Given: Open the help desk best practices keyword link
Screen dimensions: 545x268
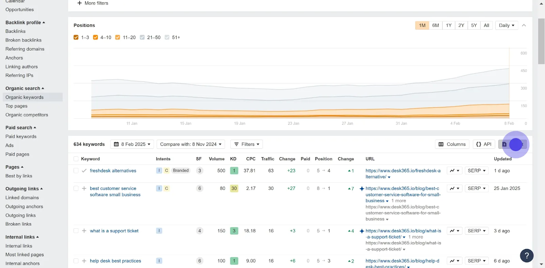Looking at the screenshot, I should coord(115,261).
